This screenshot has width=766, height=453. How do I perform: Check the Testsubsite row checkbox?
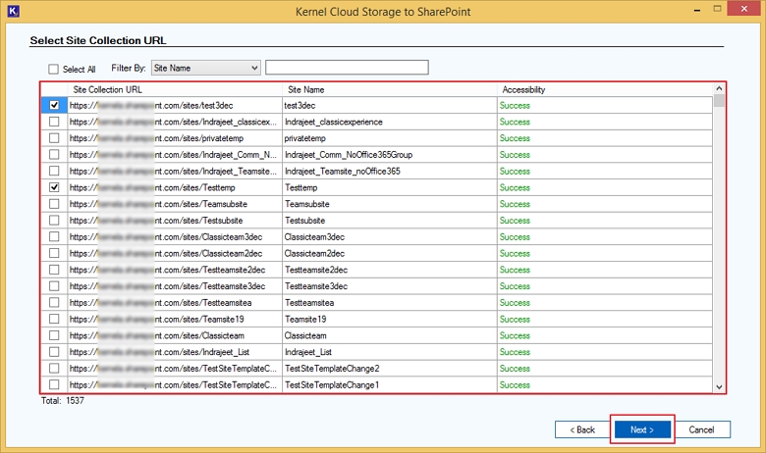[x=54, y=220]
